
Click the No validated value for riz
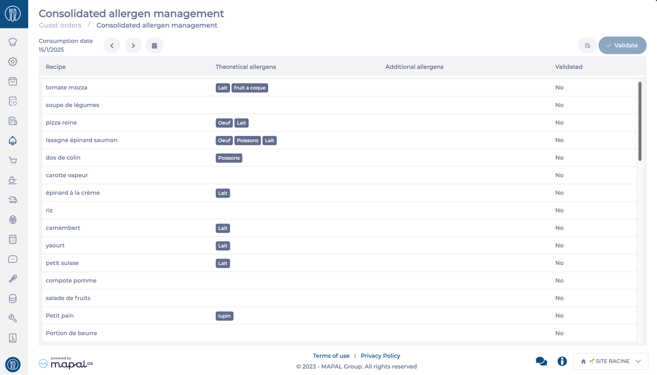click(559, 210)
